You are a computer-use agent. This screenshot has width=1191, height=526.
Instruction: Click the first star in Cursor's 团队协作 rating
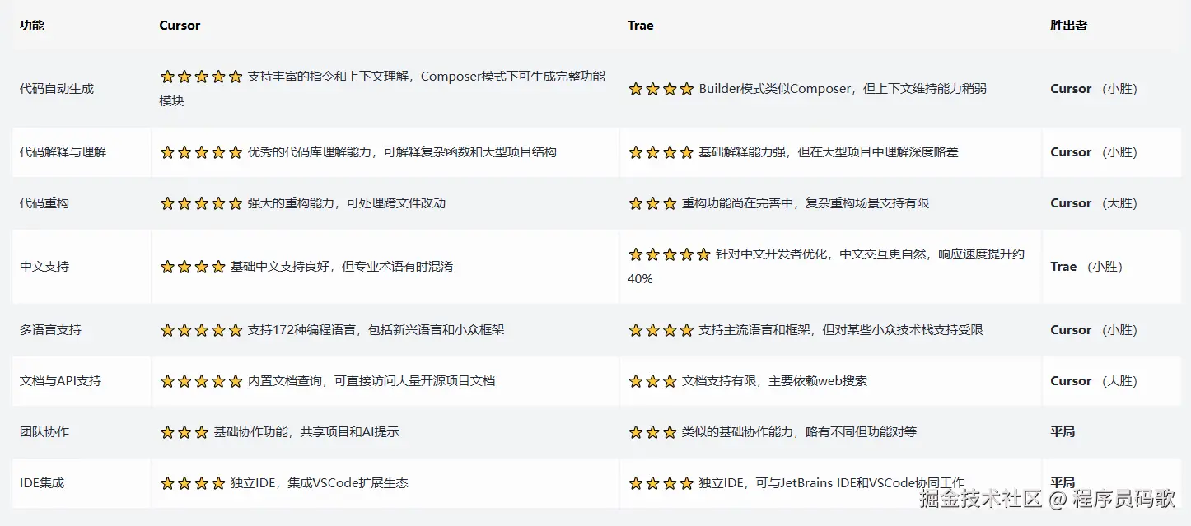coord(167,432)
